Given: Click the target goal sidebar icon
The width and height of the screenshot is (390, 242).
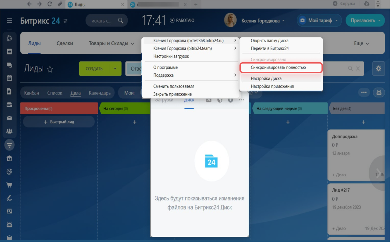Looking at the screenshot, I should tap(9, 171).
